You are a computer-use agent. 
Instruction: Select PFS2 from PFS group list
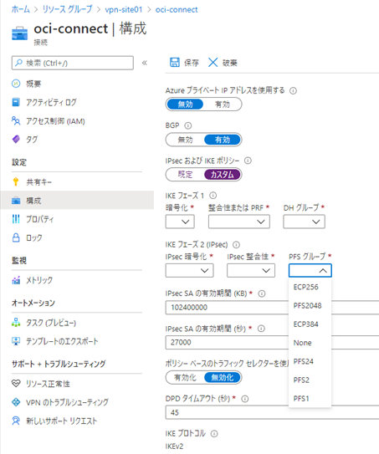pos(310,380)
